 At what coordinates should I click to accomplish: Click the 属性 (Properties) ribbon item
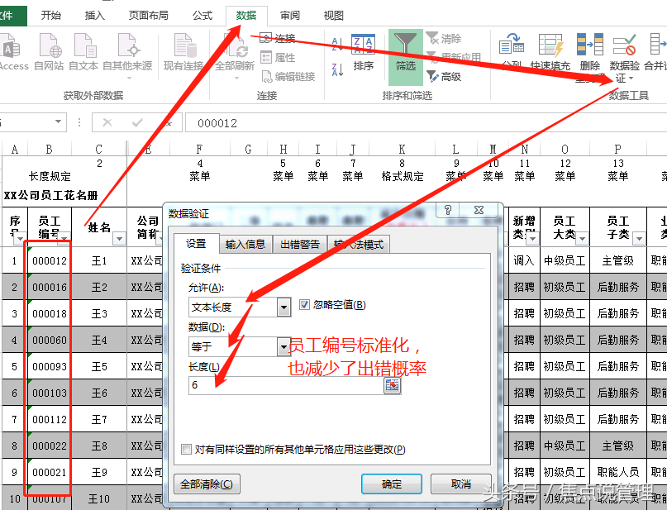click(278, 57)
